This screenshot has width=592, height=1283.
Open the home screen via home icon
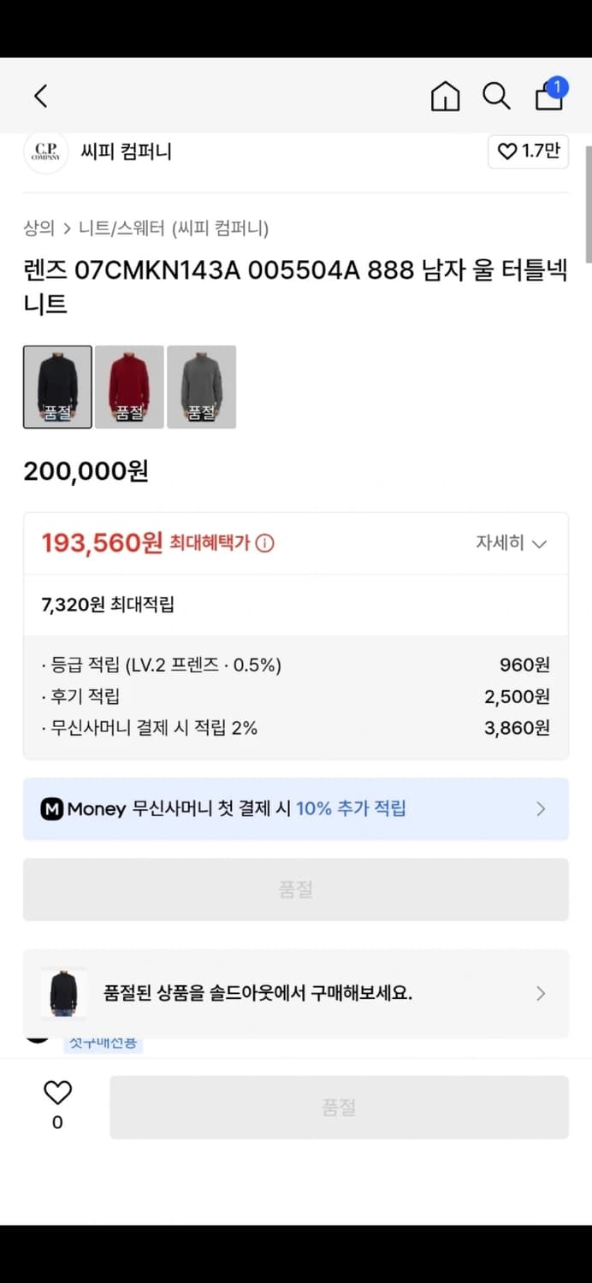[x=445, y=97]
